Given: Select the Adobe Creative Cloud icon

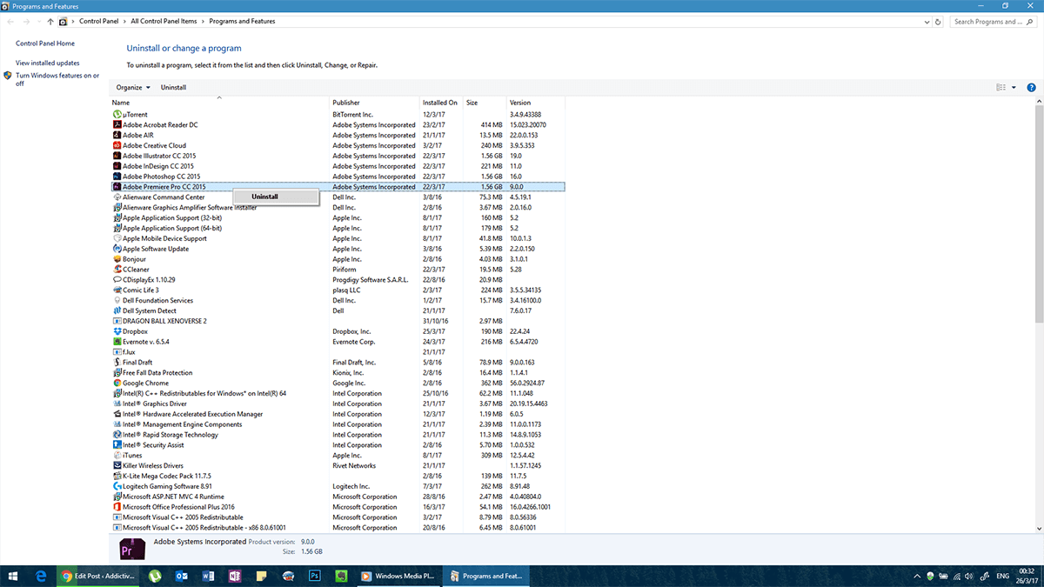Looking at the screenshot, I should pos(117,146).
